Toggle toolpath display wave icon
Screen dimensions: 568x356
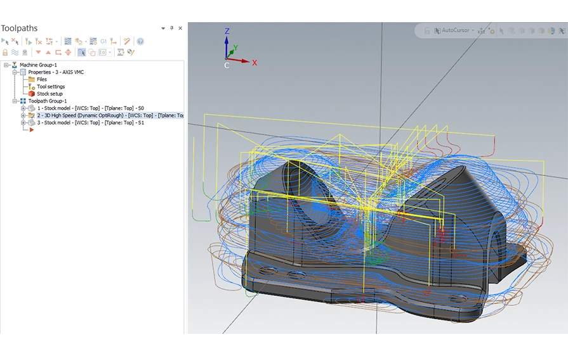coord(15,53)
